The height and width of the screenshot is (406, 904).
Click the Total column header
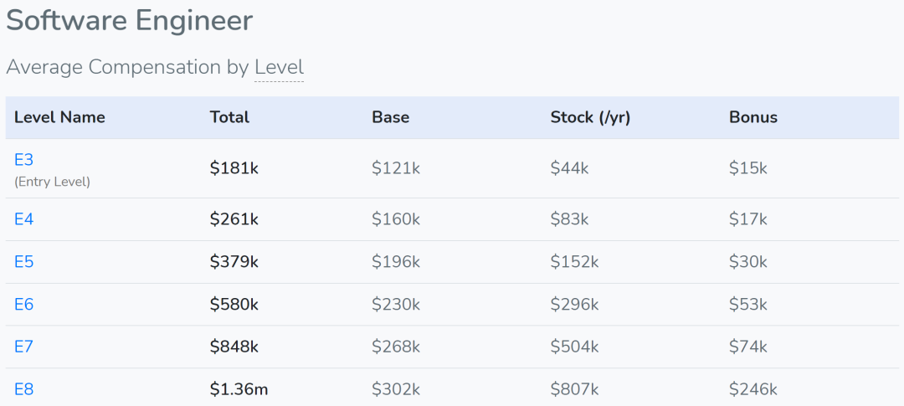(x=229, y=117)
